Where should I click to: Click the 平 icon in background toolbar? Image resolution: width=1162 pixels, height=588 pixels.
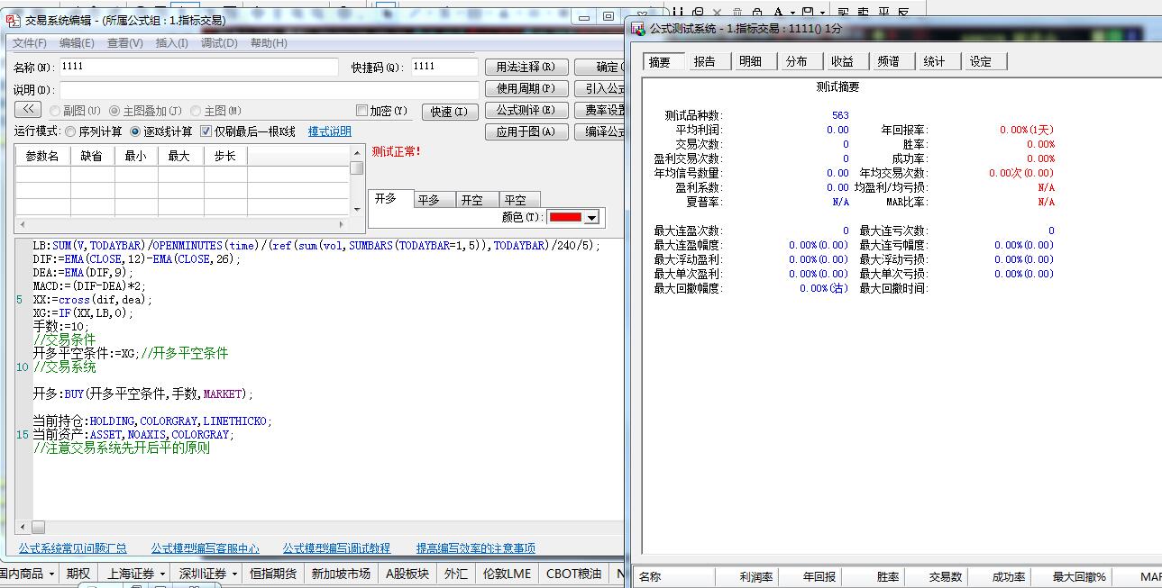[x=883, y=12]
